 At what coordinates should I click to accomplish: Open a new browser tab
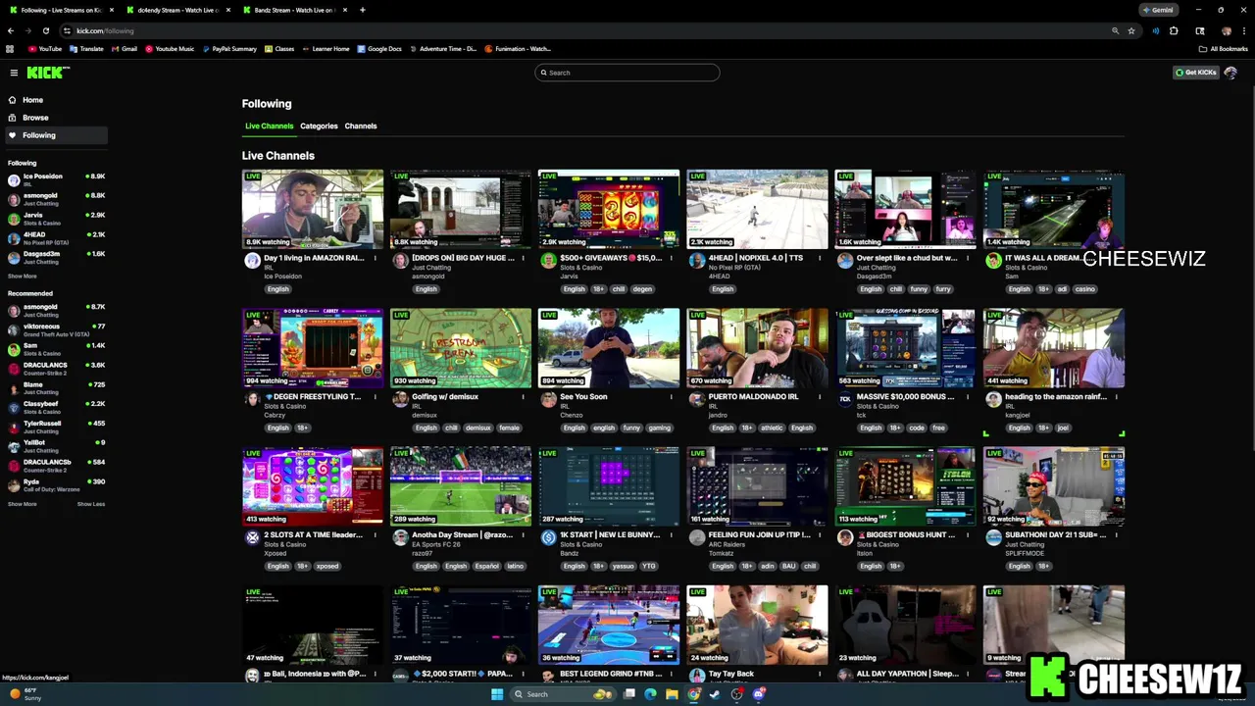363,10
